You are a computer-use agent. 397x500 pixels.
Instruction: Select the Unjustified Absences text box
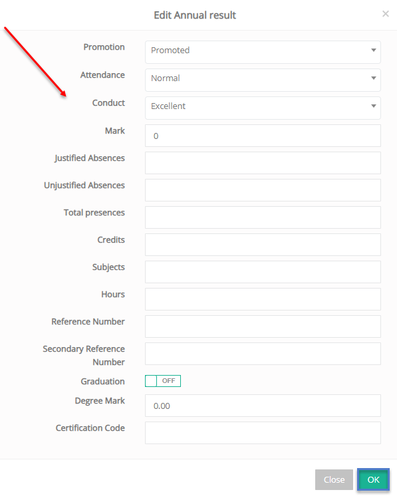(263, 190)
